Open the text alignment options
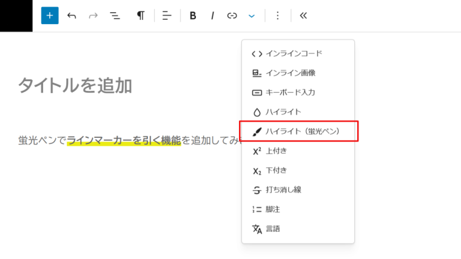This screenshot has width=461, height=259. pos(167,16)
